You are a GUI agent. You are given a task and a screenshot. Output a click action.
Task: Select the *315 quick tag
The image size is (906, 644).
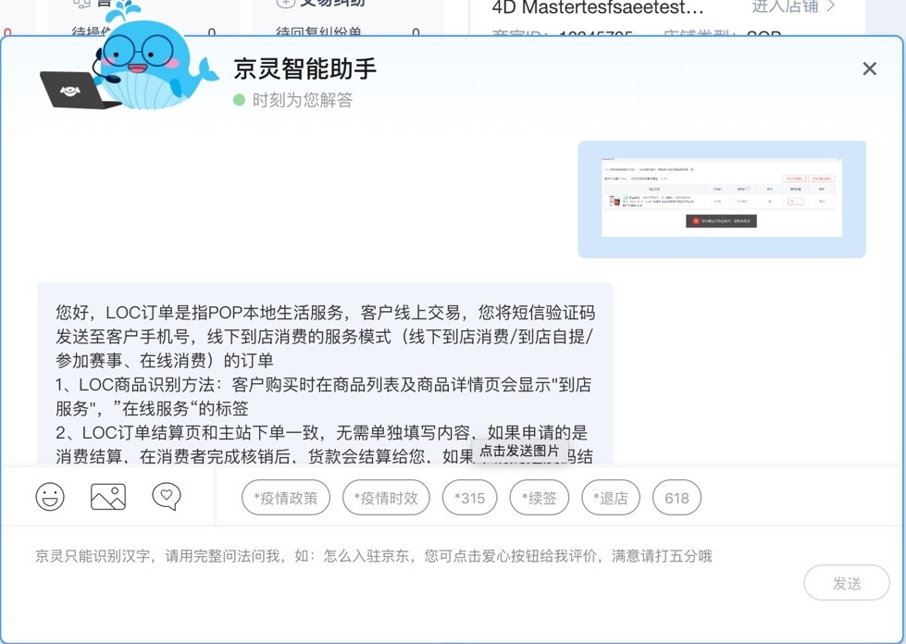(470, 497)
